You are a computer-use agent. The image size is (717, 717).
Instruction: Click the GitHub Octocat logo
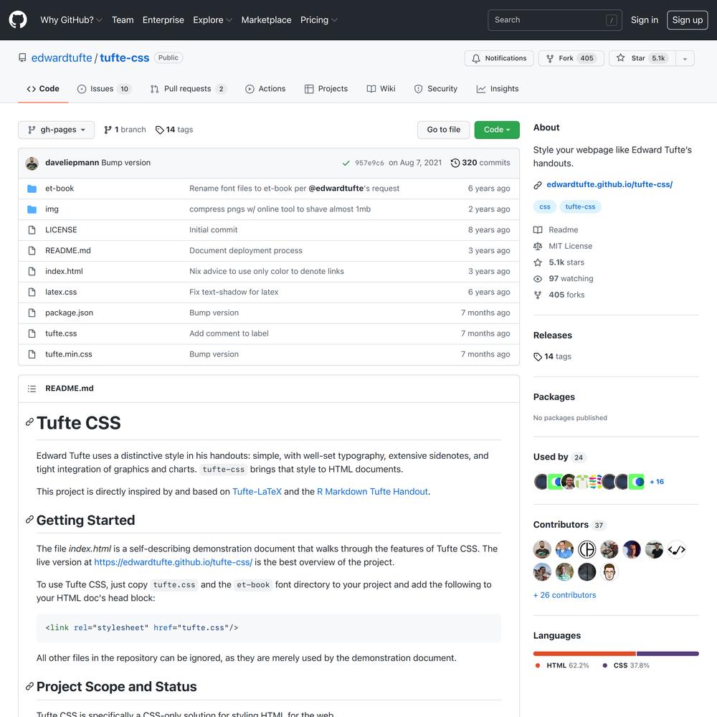(x=18, y=19)
